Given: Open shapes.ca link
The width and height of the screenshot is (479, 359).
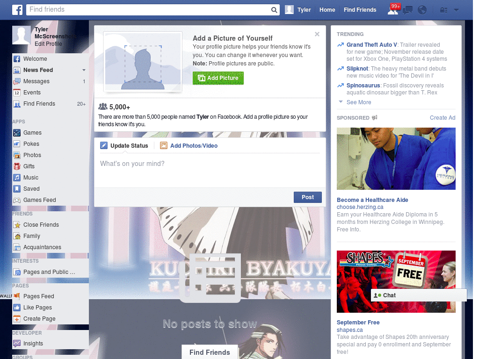Looking at the screenshot, I should tap(350, 330).
